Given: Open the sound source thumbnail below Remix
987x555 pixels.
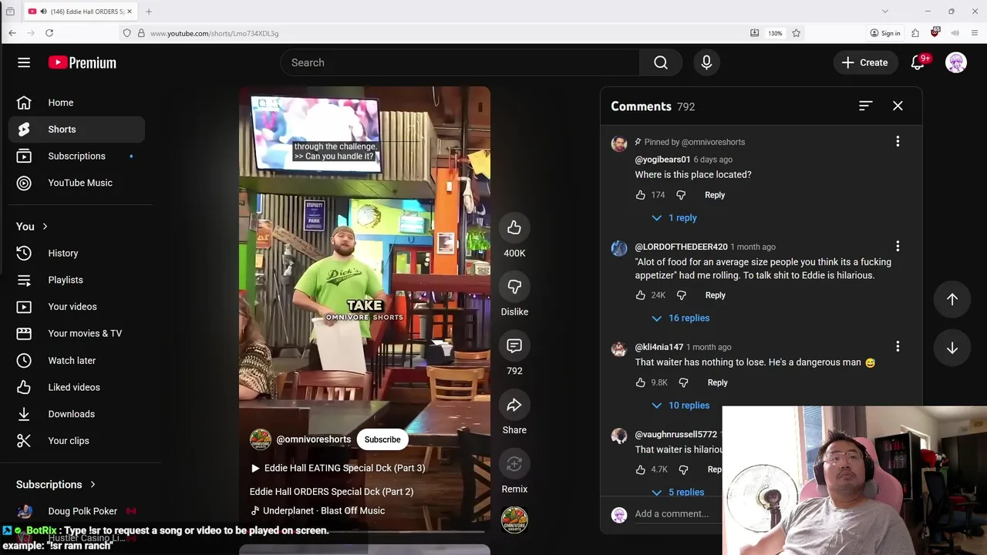Looking at the screenshot, I should click(x=514, y=520).
